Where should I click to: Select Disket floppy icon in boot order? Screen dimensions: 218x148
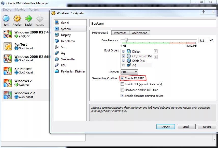pyautogui.click(x=129, y=51)
